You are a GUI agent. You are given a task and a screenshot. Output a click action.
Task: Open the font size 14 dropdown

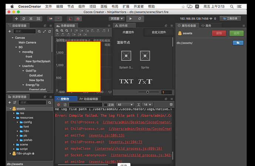pos(147,105)
